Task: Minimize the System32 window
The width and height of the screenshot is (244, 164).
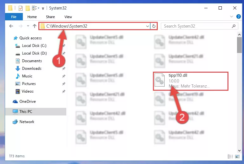Action: [x=206, y=8]
